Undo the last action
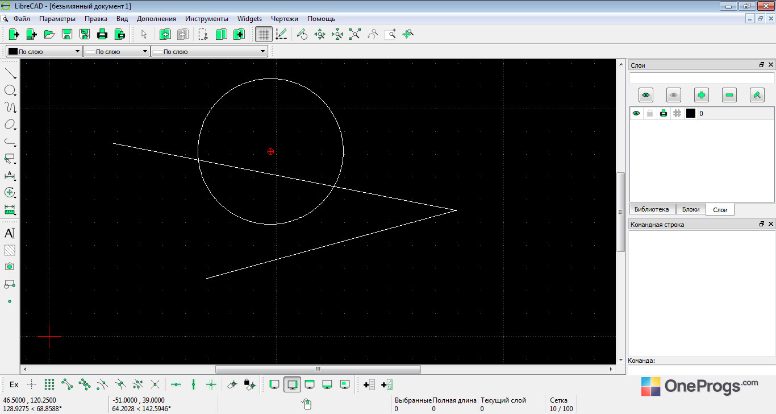The image size is (776, 414). coord(165,34)
